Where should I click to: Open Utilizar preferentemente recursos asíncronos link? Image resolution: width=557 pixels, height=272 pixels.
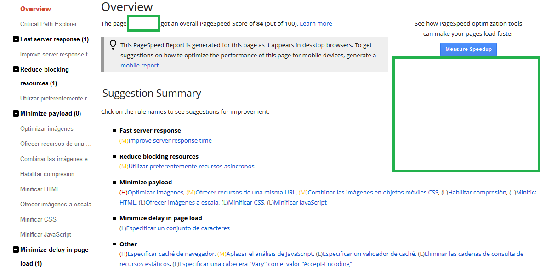191,167
